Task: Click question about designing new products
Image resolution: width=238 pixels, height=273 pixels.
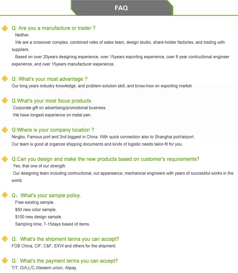Action: tap(105, 159)
